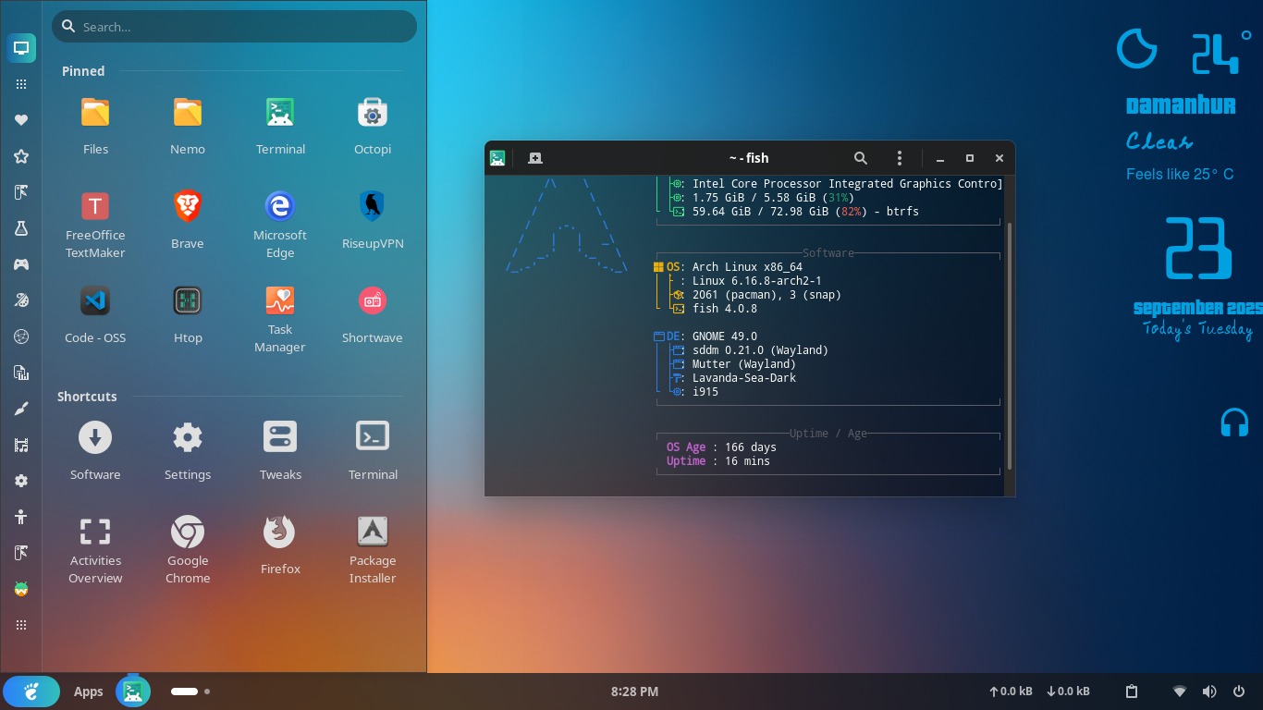
Task: Click the Terminal icon in the taskbar
Action: (x=133, y=692)
